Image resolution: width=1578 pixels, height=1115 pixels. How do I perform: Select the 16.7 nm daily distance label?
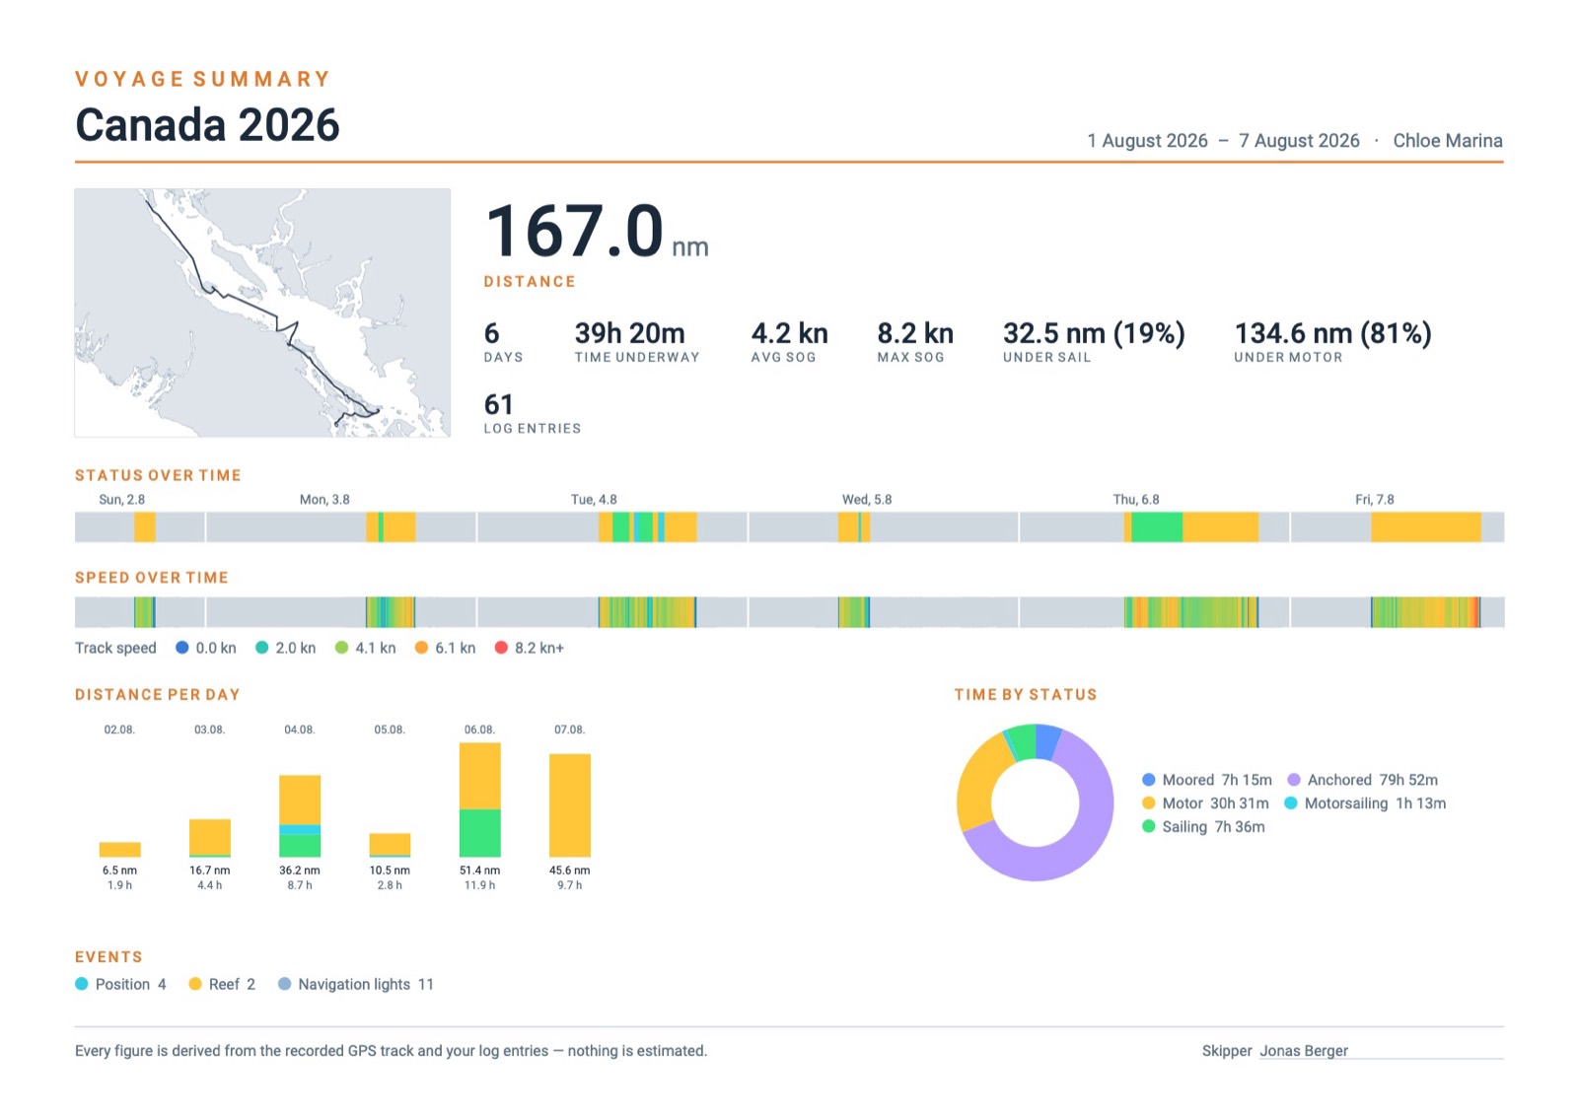point(210,871)
